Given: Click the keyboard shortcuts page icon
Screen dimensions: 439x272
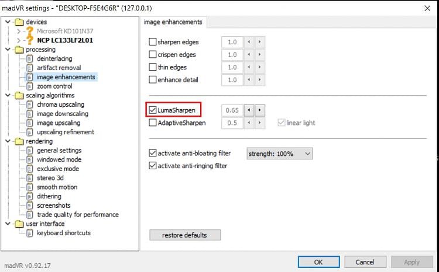Looking at the screenshot, I should click(x=30, y=233).
